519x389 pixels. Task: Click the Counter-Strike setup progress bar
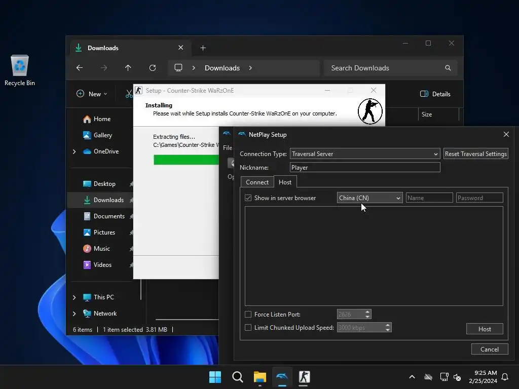[x=187, y=160]
